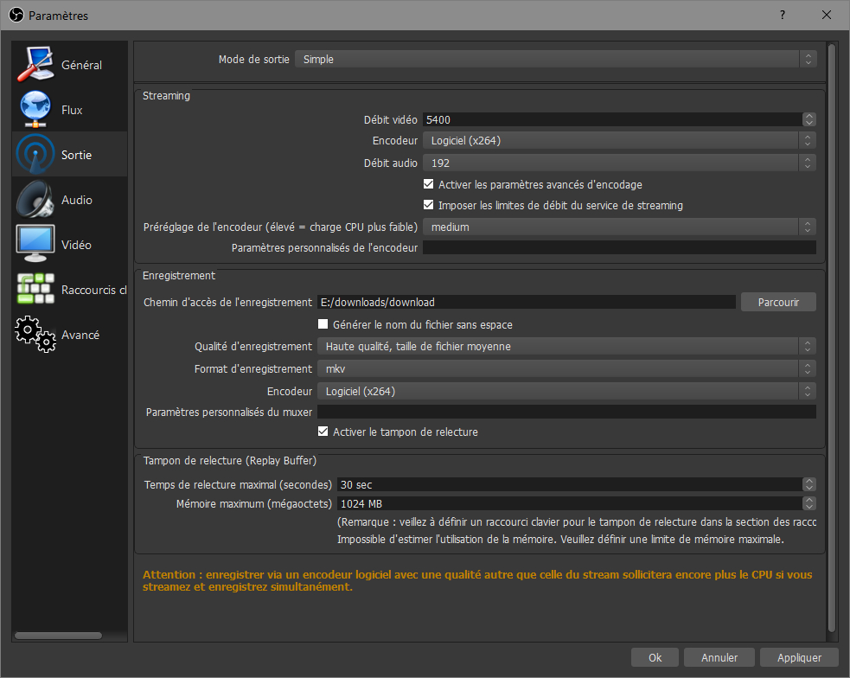
Task: Adjust the Temps de relecture maximal stepper
Action: click(808, 484)
